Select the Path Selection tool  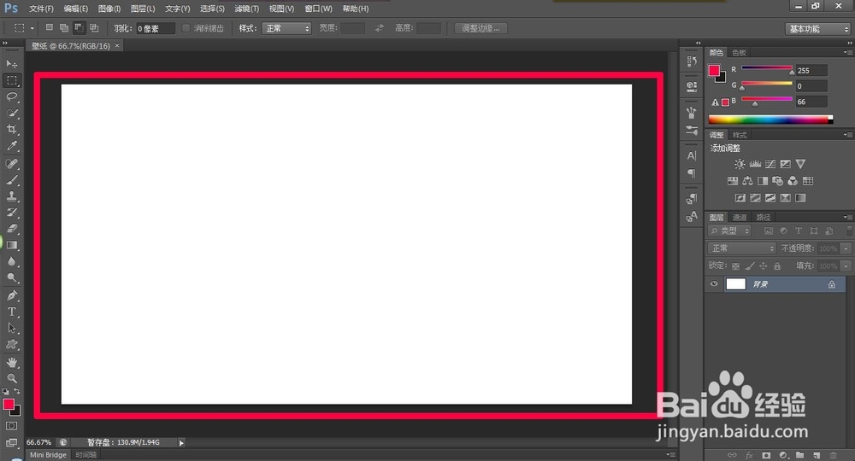click(11, 328)
